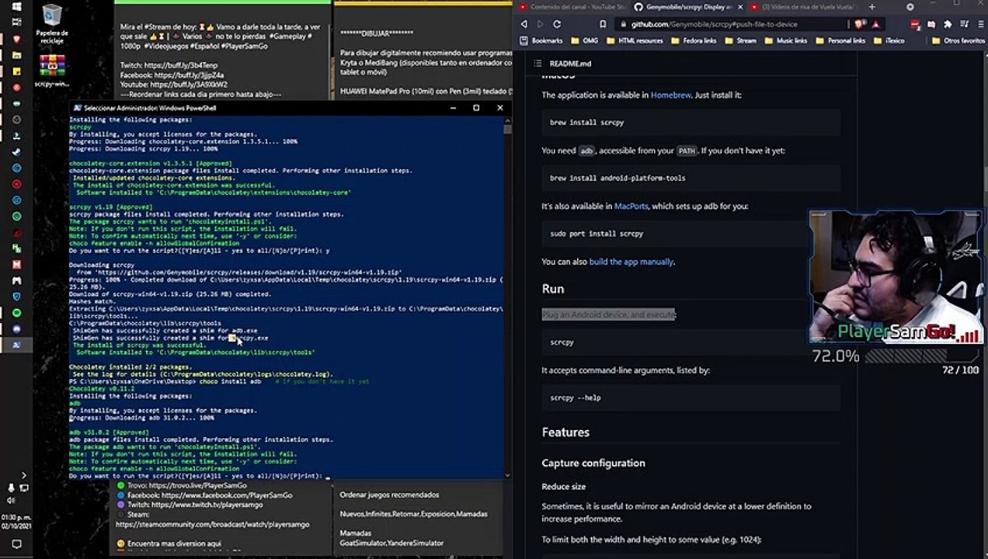Click the microphone icon in the system tray

(x=11, y=488)
